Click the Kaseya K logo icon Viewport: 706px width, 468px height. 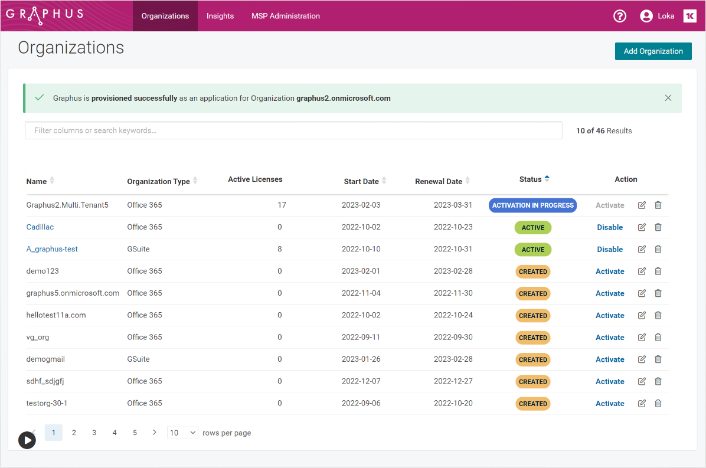click(690, 16)
